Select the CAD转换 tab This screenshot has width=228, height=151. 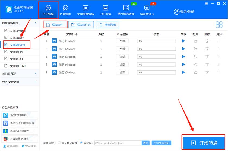point(105,10)
